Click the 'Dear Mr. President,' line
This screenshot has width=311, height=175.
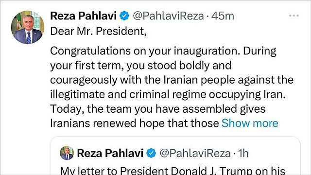pyautogui.click(x=98, y=31)
